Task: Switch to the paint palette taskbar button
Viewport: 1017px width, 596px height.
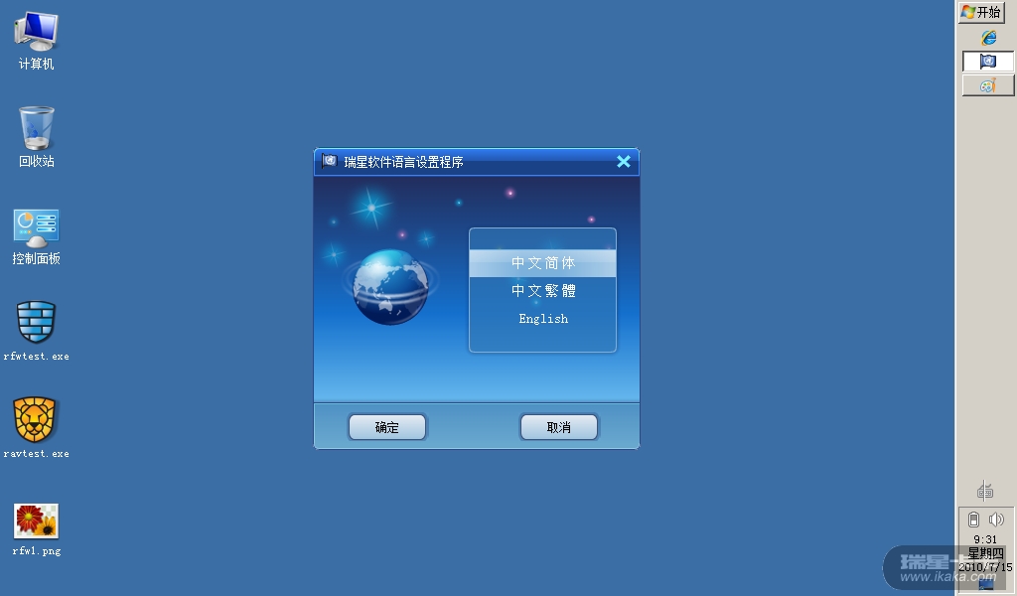Action: tap(987, 85)
